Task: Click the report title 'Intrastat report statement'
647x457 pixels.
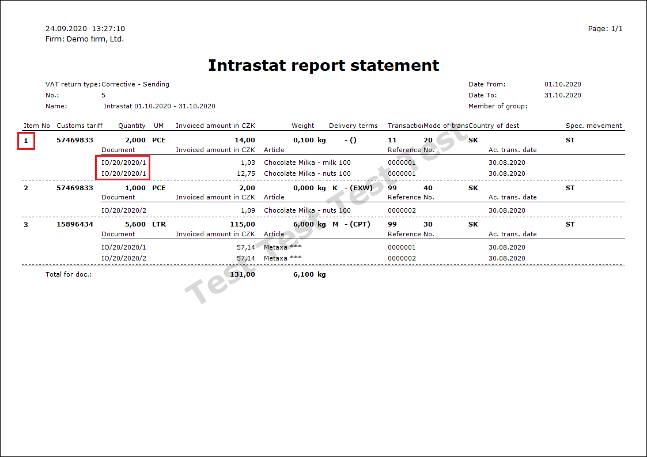Action: point(324,66)
